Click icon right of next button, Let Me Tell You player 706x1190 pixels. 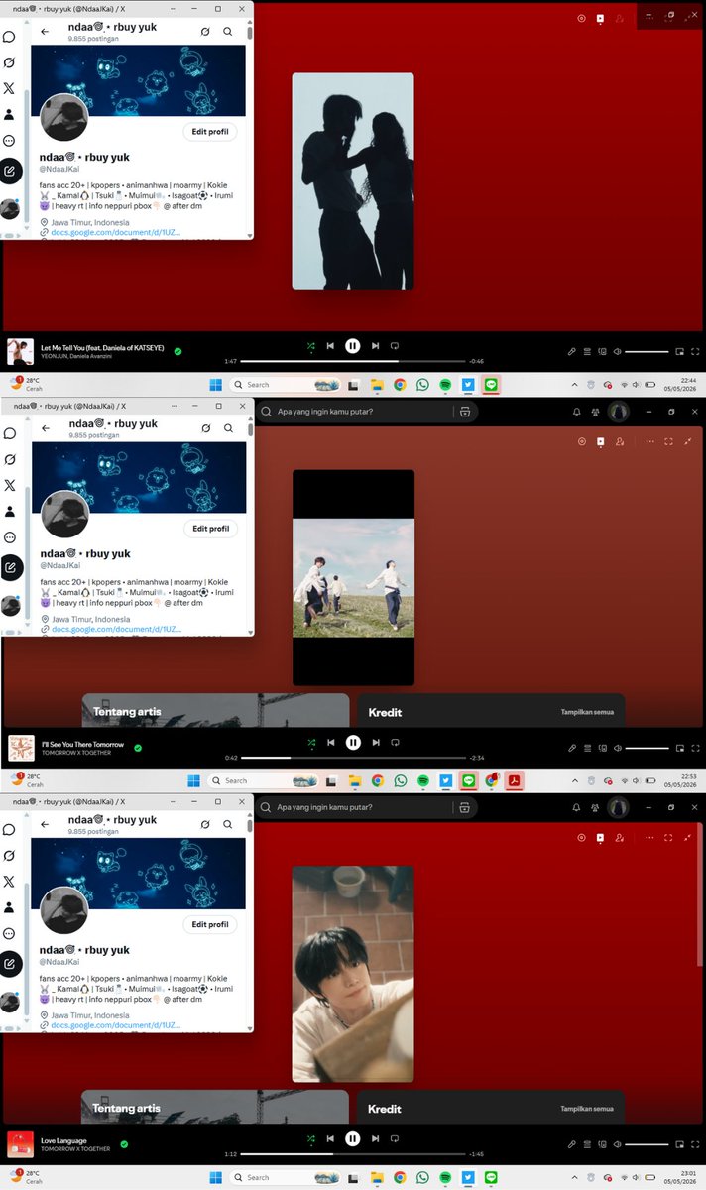click(x=395, y=346)
